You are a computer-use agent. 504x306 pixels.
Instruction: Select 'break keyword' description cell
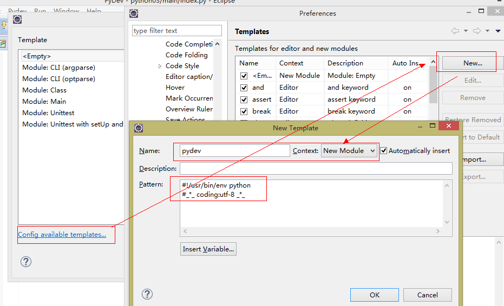pos(351,111)
